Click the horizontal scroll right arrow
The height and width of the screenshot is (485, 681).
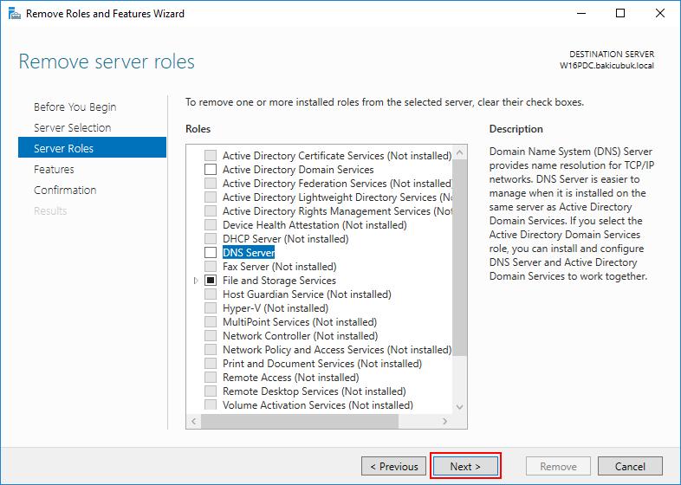444,421
